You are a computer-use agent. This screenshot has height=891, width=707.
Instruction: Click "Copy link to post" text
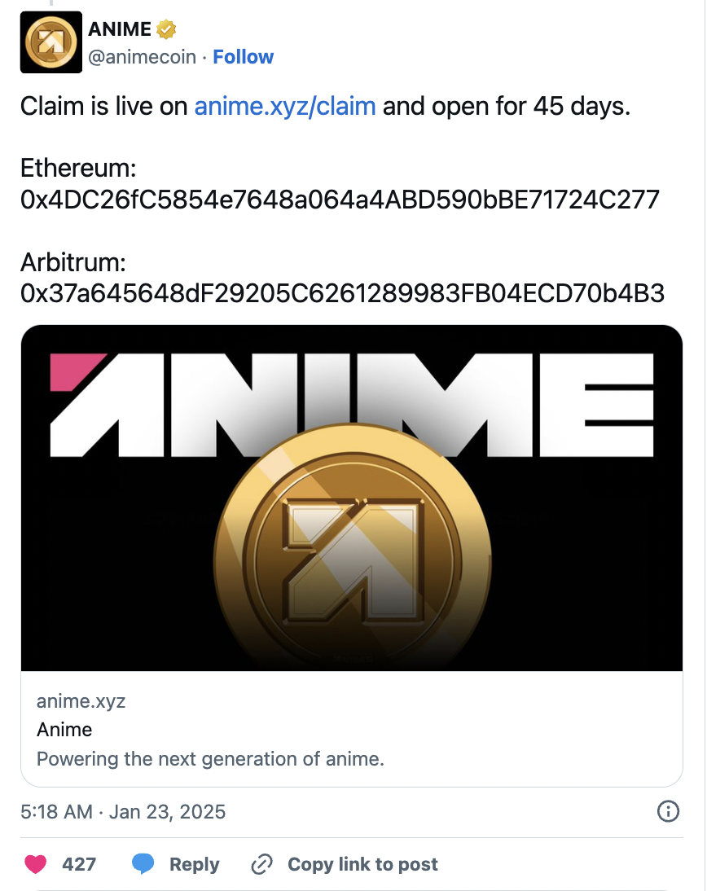362,864
